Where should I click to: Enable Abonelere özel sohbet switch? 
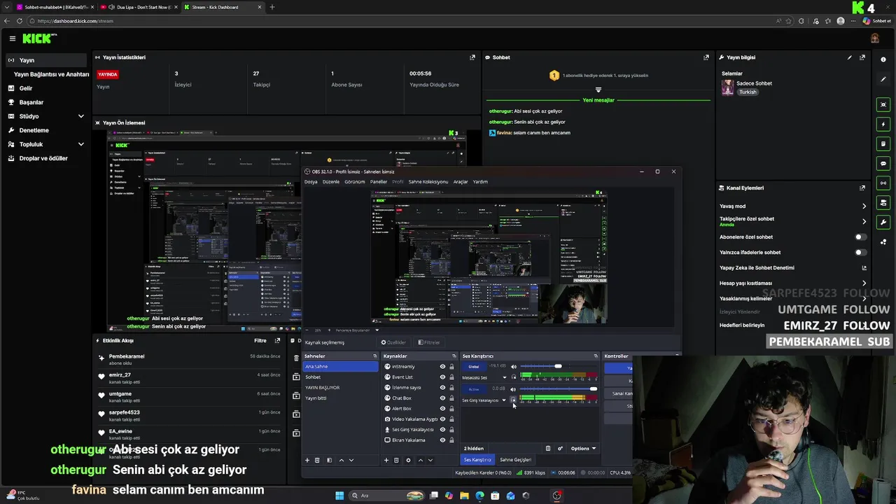click(x=860, y=237)
